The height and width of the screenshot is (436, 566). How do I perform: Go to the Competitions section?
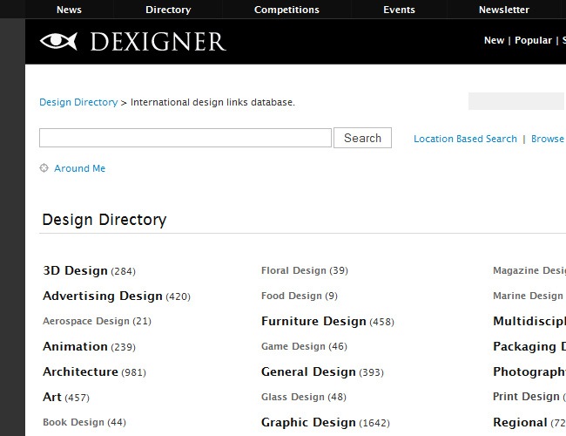pyautogui.click(x=286, y=10)
